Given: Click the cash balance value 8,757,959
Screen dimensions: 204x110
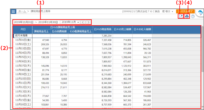Looking at the screenshot, I should pyautogui.click(x=107, y=105).
